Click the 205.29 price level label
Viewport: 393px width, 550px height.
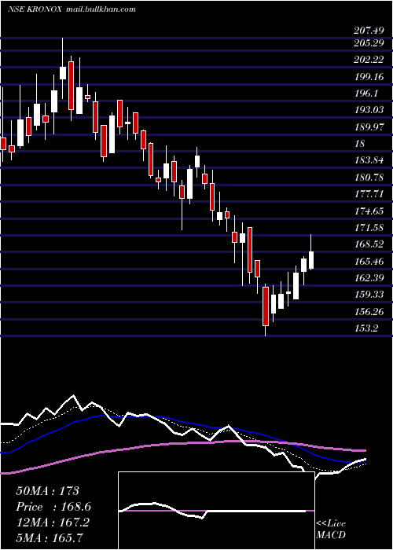point(369,44)
